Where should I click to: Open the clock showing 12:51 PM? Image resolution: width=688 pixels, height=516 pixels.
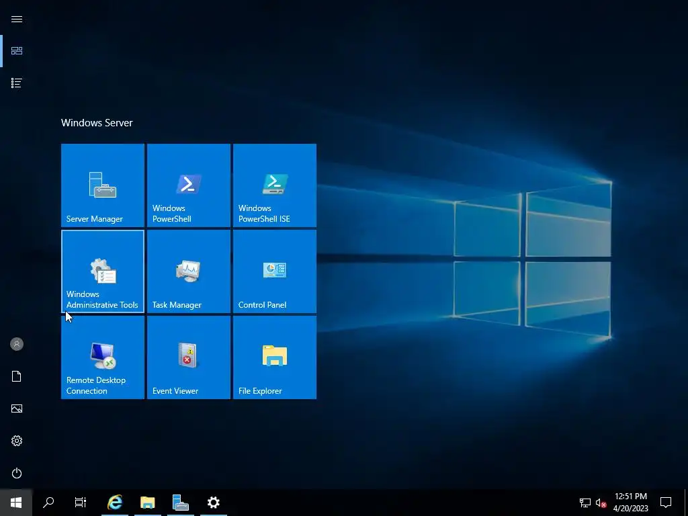(x=630, y=503)
